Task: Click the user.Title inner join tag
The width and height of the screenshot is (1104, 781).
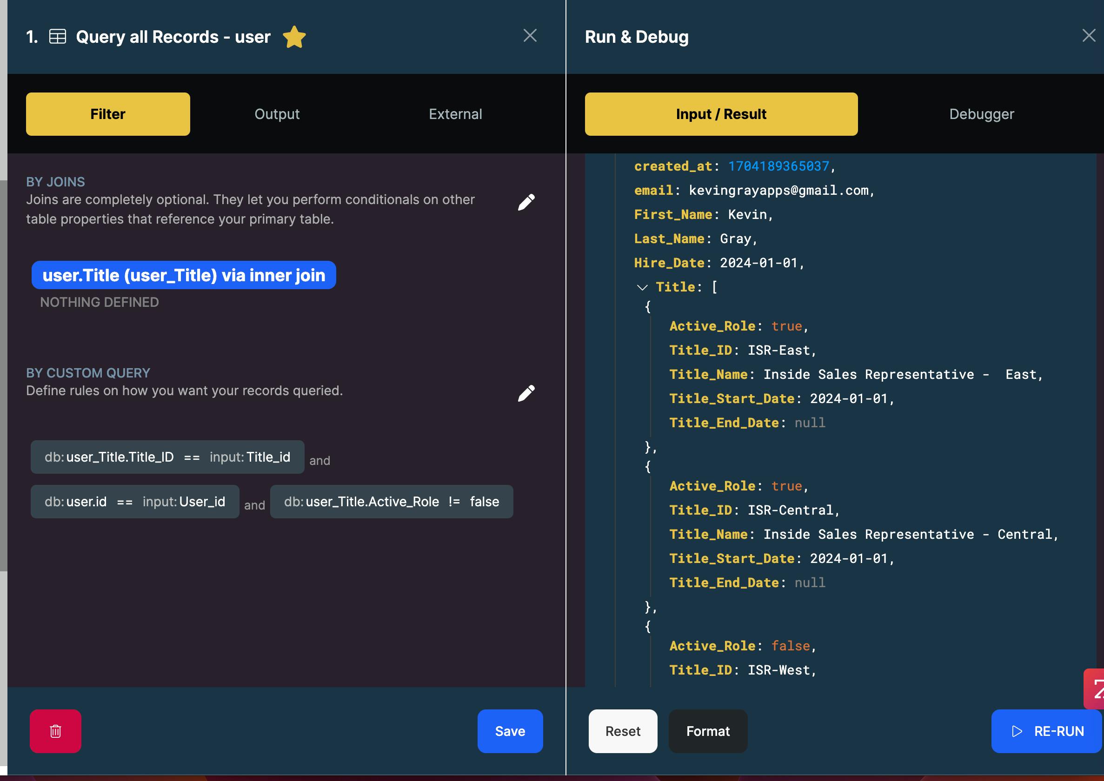Action: [x=184, y=275]
